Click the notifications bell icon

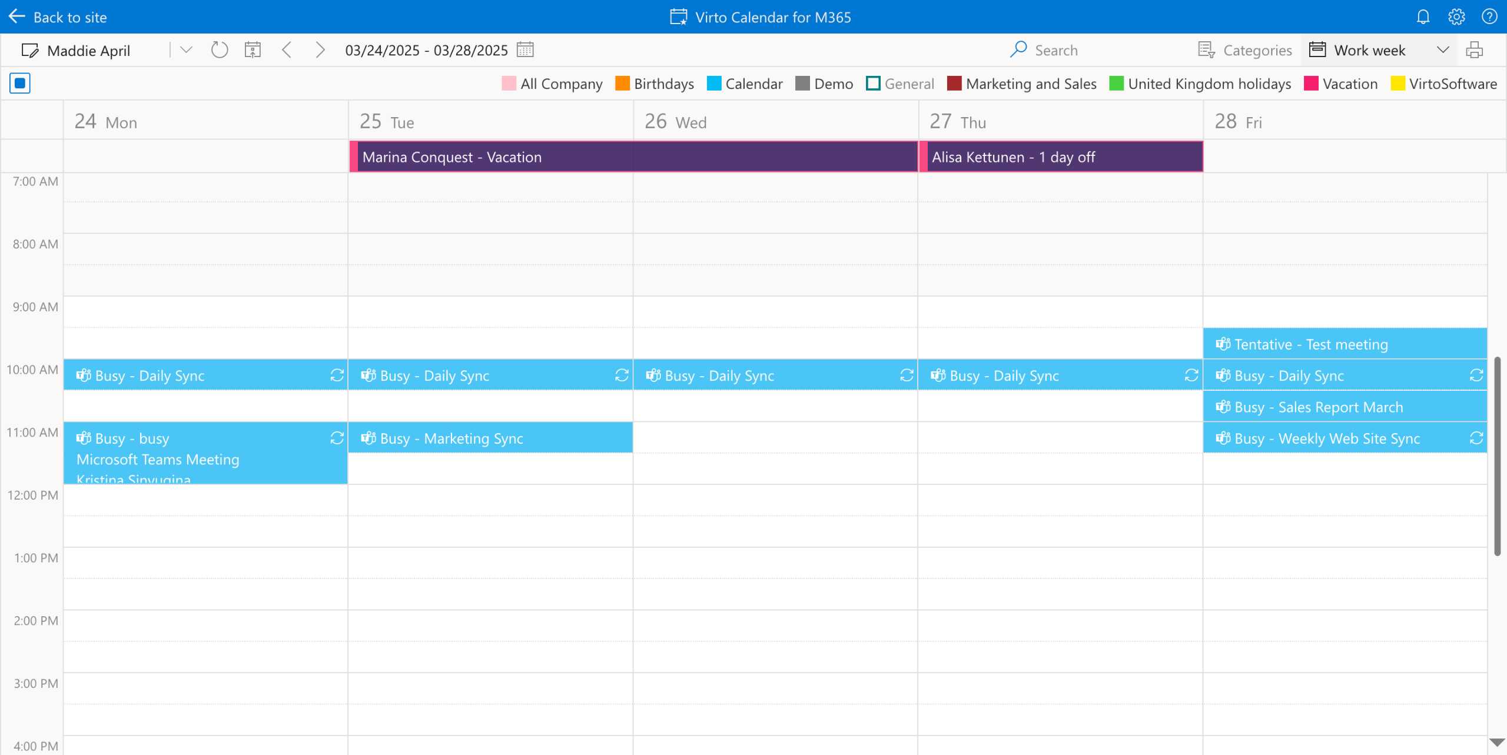point(1423,17)
